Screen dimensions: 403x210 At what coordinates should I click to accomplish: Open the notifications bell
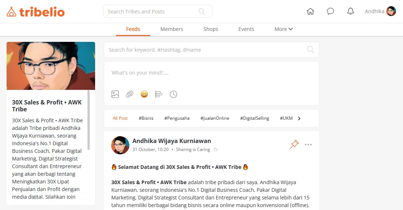pos(351,11)
